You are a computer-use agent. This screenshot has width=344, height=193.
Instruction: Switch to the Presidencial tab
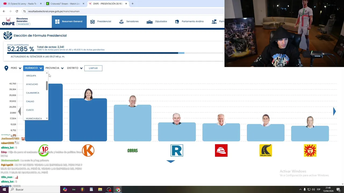tap(101, 21)
